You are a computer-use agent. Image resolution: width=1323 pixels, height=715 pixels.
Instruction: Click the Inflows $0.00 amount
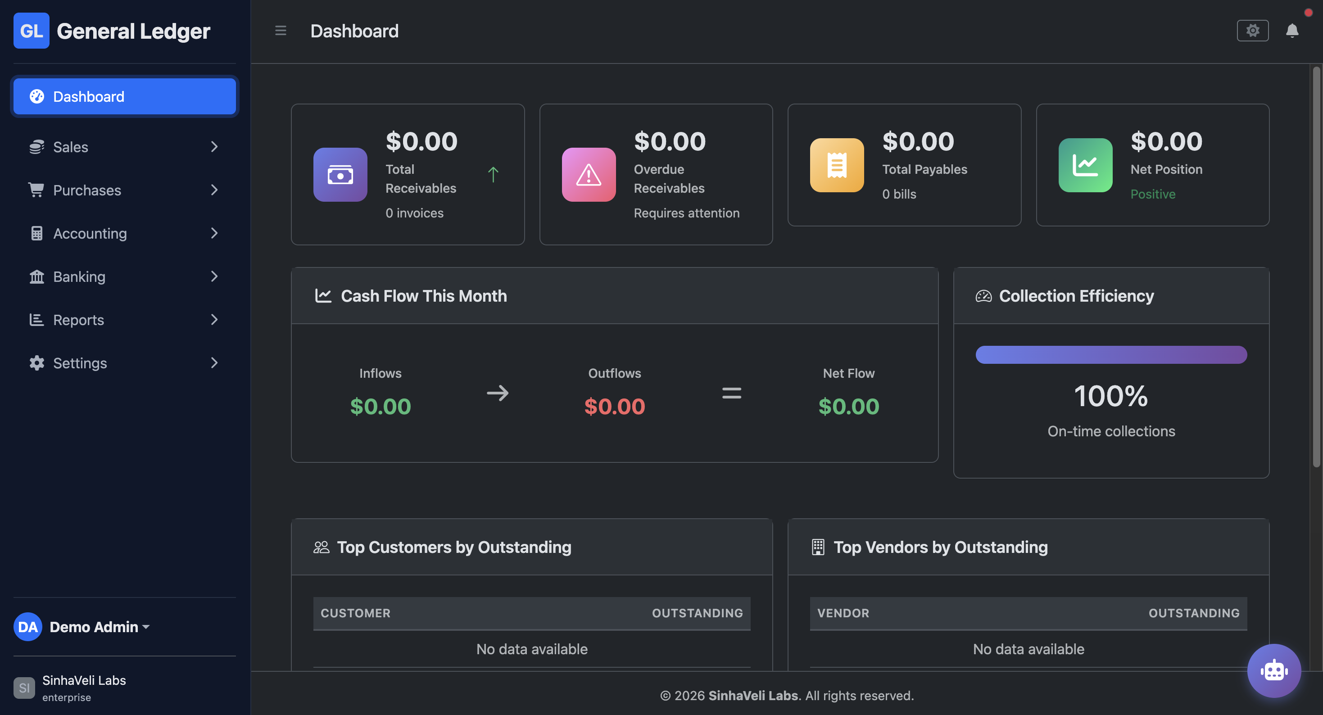380,406
